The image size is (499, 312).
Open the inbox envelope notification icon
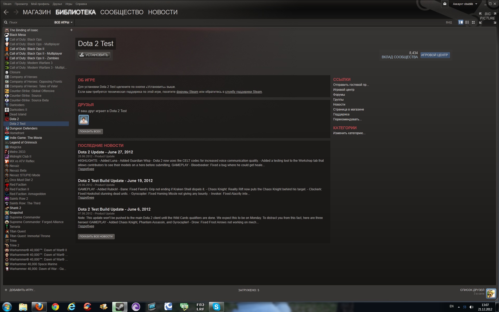point(445,4)
